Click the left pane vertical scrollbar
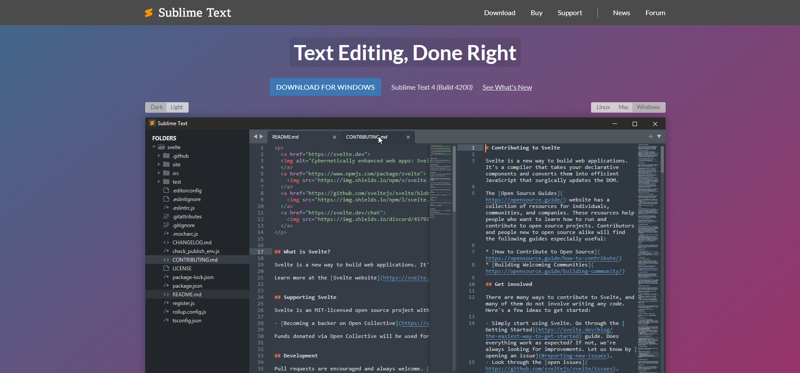 click(x=454, y=179)
